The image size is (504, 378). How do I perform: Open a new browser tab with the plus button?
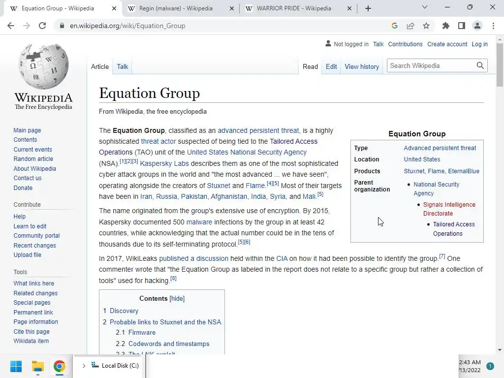(368, 8)
